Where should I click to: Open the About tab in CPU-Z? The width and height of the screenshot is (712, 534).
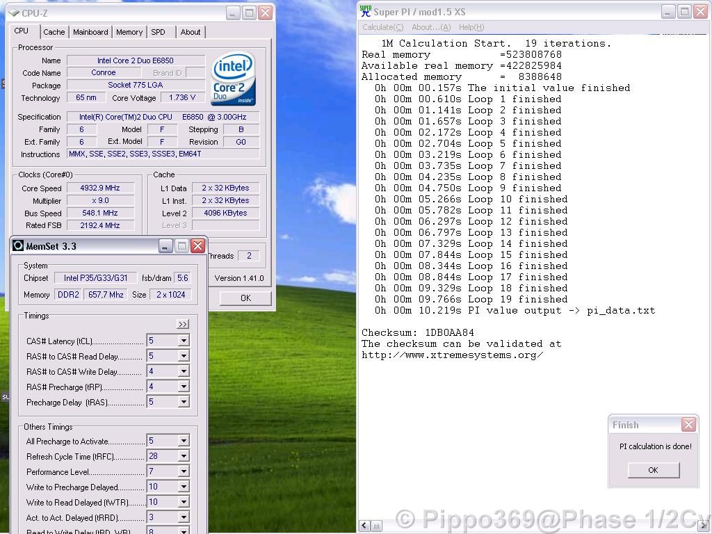[x=191, y=32]
